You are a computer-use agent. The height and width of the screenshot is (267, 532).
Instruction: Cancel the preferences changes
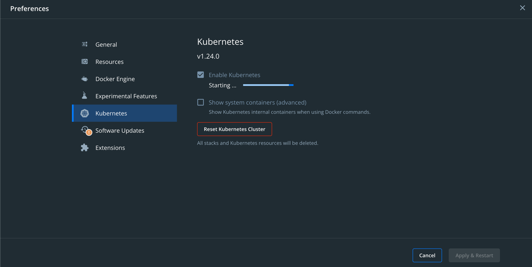pos(427,255)
